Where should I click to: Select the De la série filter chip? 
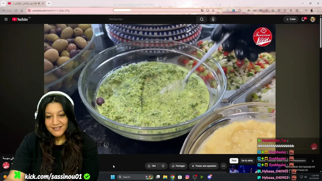click(x=247, y=161)
